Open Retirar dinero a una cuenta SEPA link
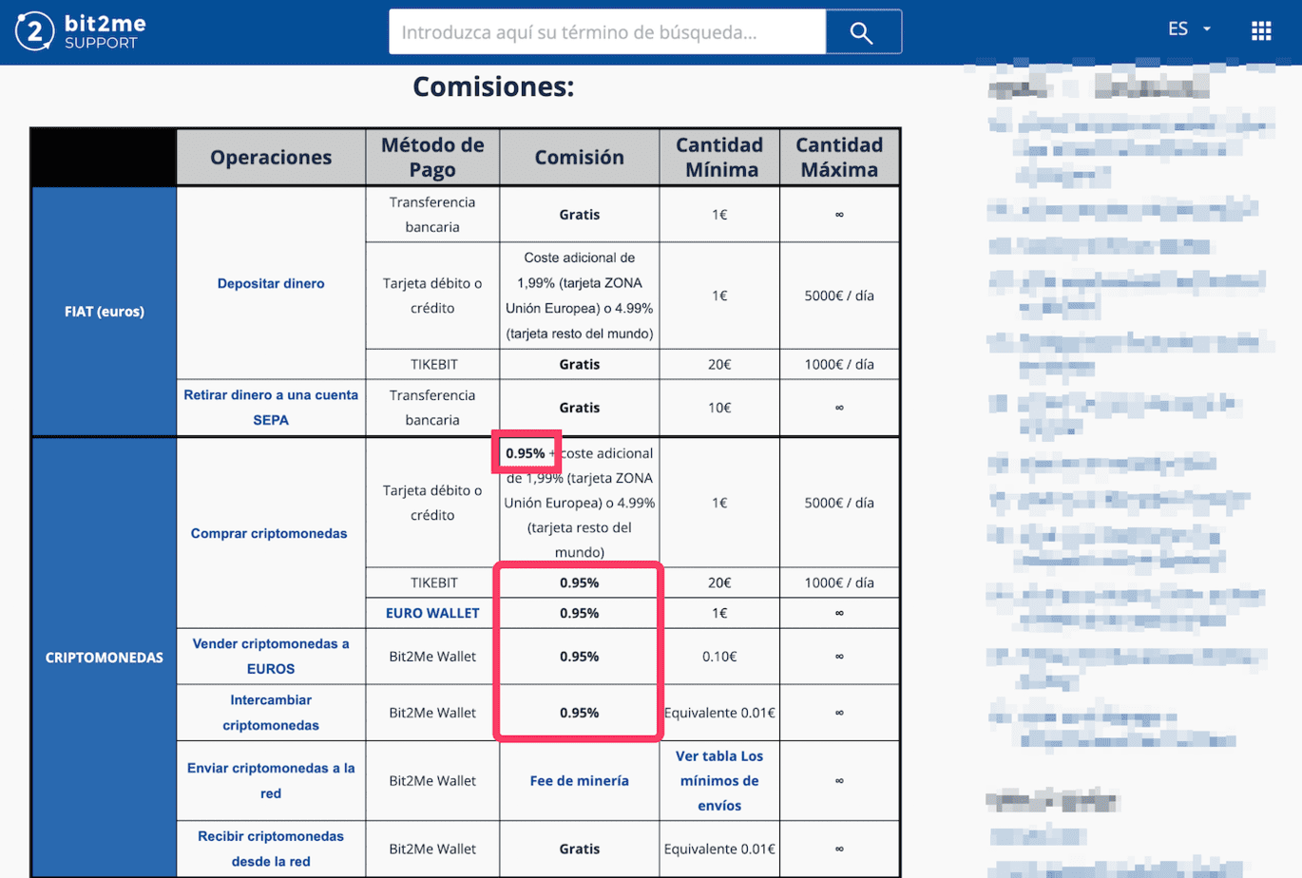1302x878 pixels. click(271, 408)
